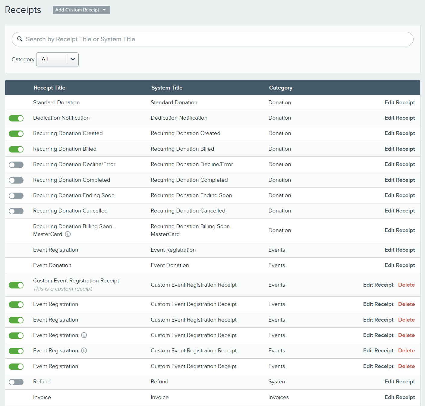
Task: Click the System category cell for Refund
Action: (x=277, y=382)
